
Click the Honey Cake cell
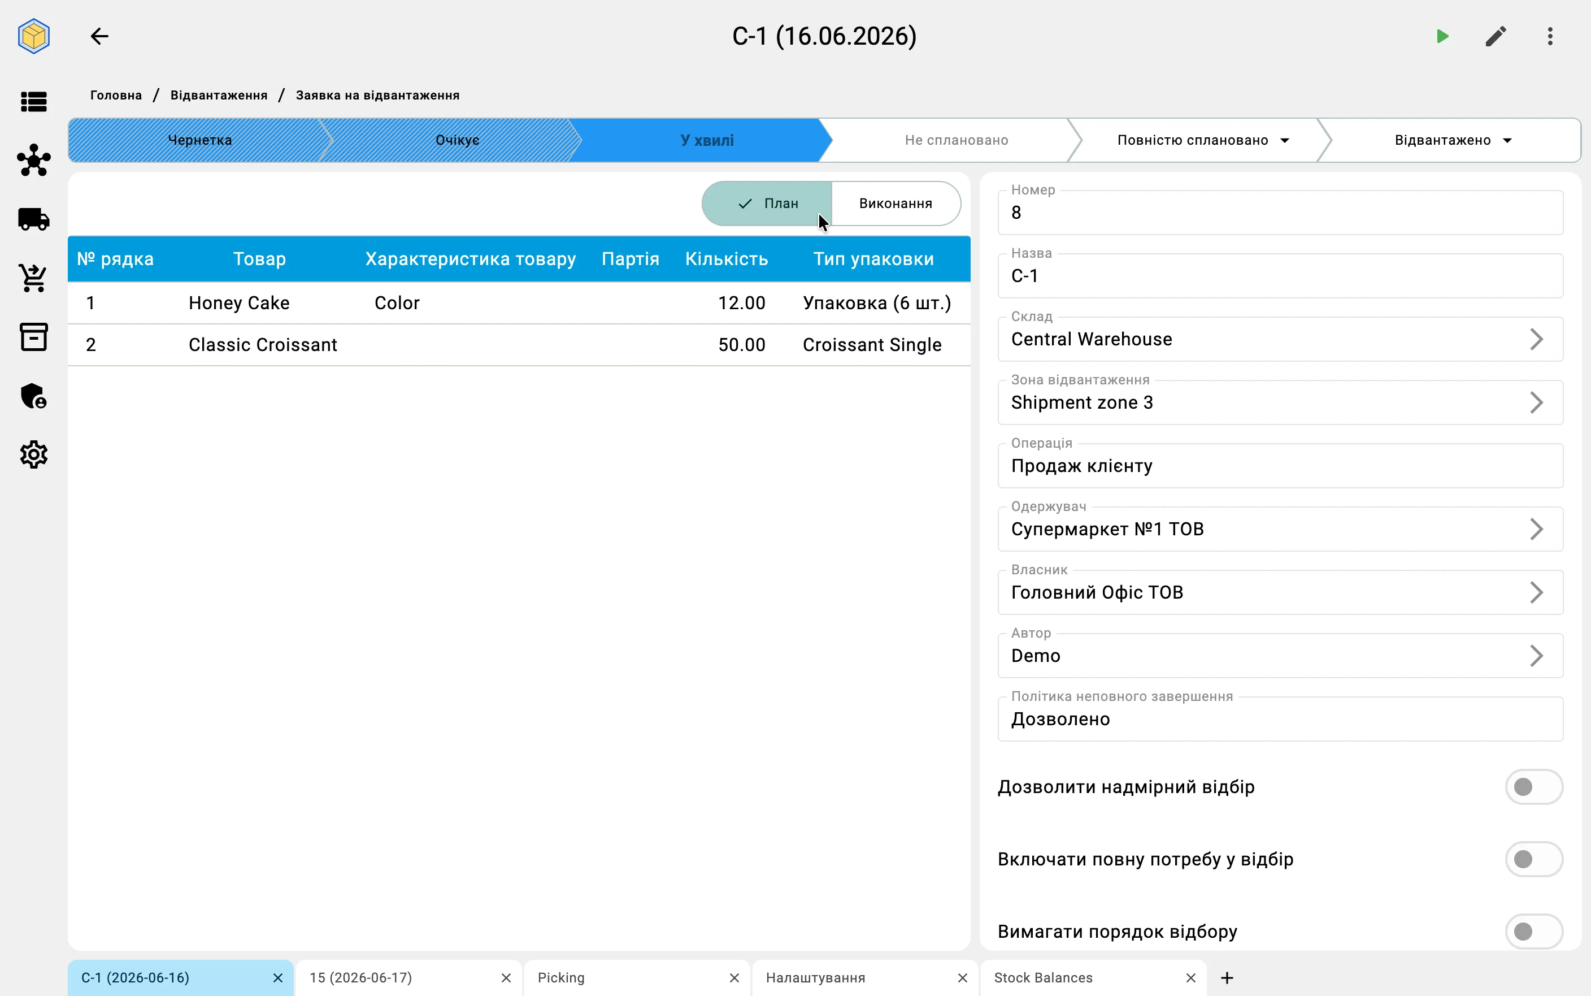click(x=239, y=303)
